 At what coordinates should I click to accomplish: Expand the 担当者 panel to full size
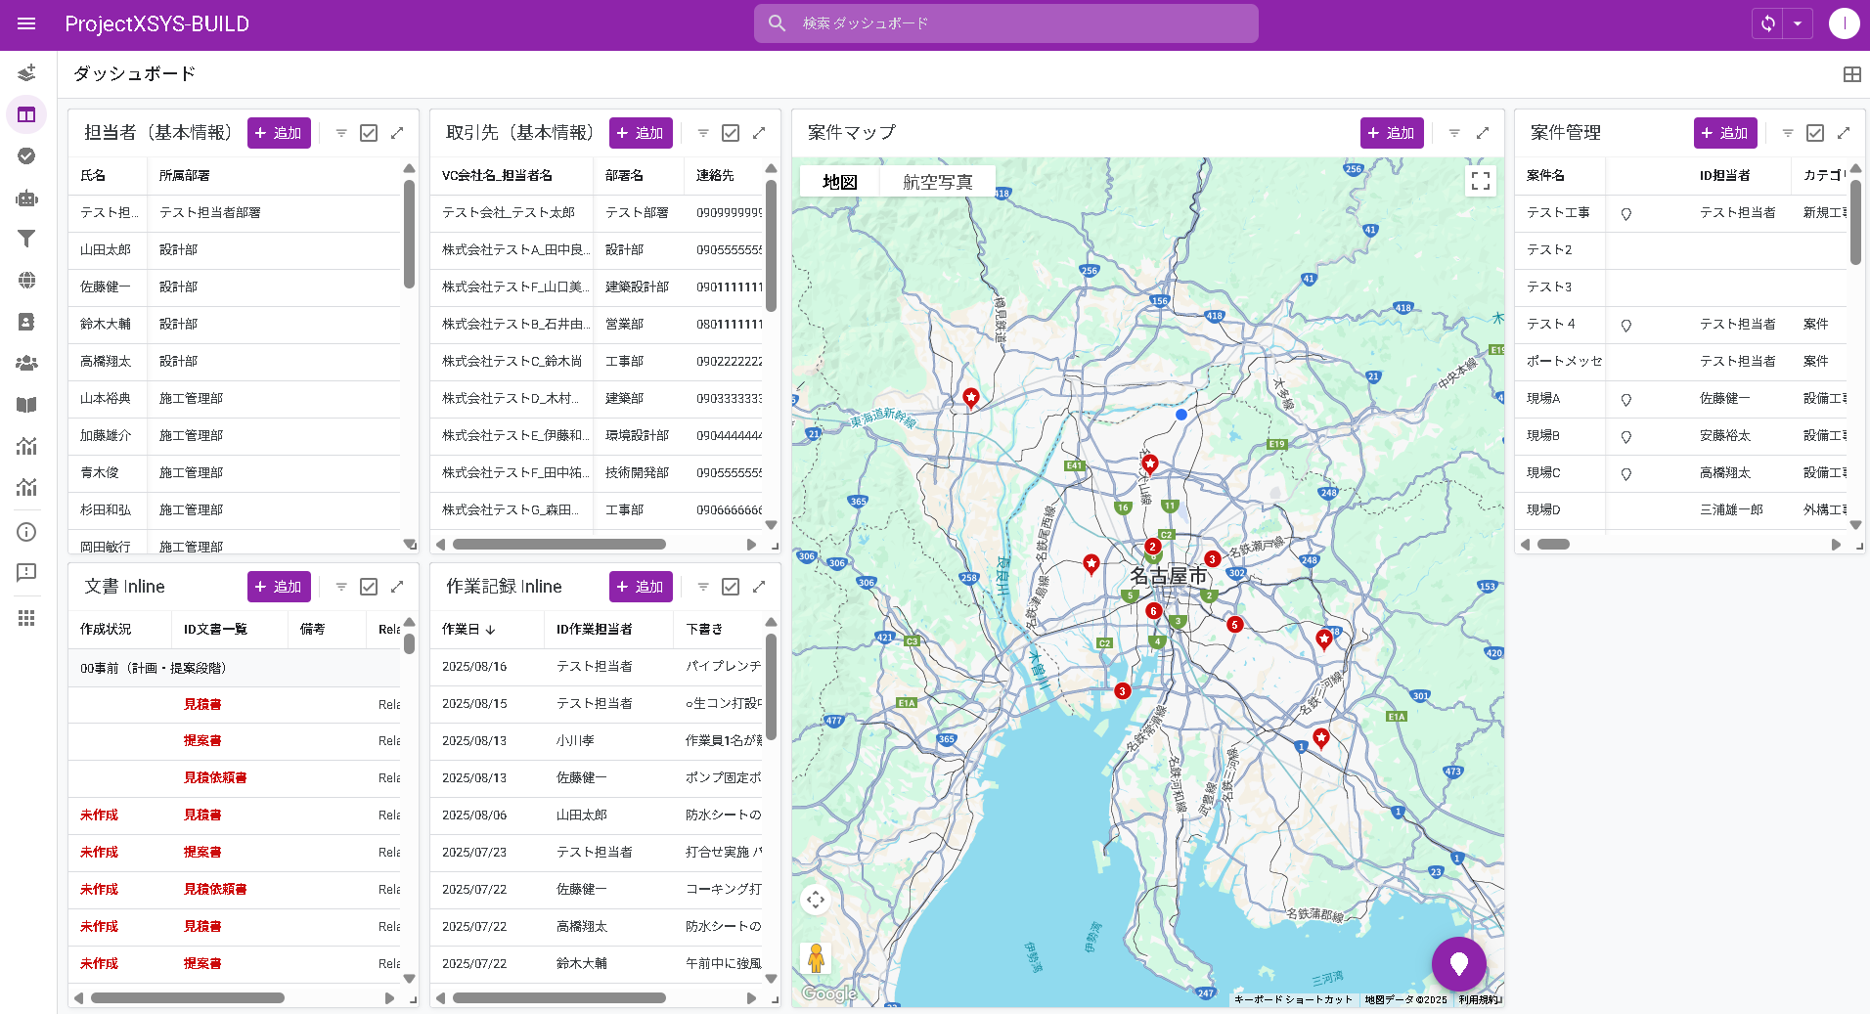(x=397, y=133)
